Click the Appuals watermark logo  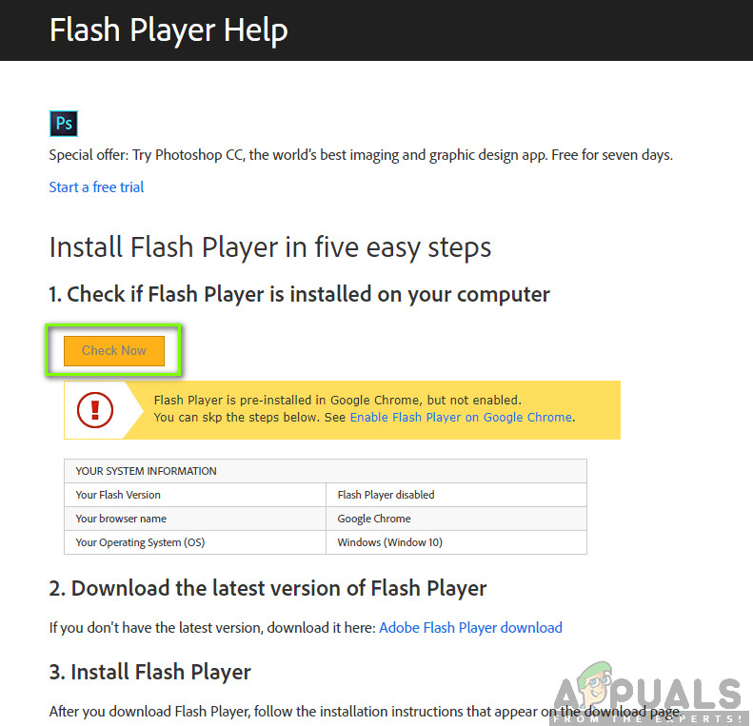pos(649,694)
